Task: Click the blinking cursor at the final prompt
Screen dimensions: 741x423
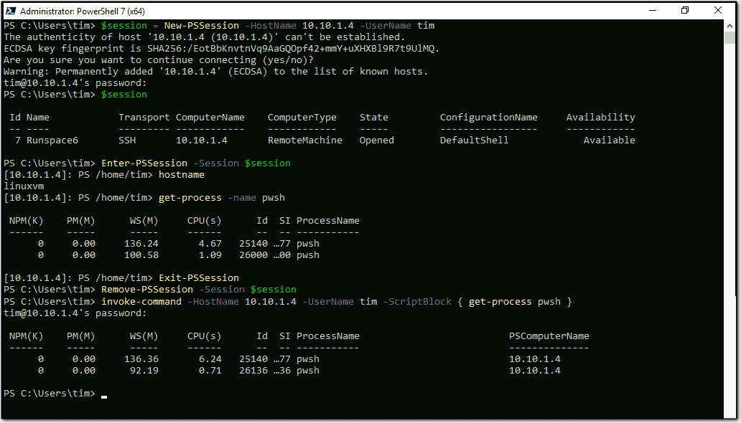Action: point(103,394)
